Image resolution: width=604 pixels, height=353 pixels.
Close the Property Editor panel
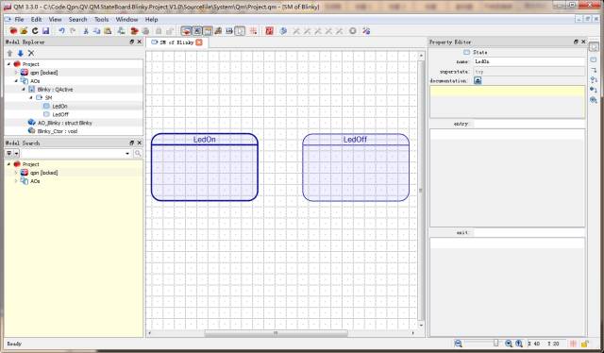click(583, 42)
